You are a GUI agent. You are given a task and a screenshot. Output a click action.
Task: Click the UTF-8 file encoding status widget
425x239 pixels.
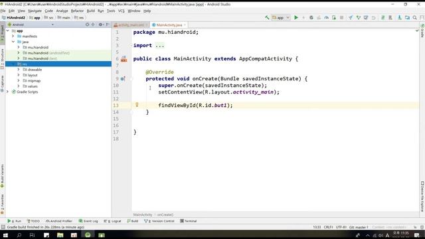[x=341, y=227]
